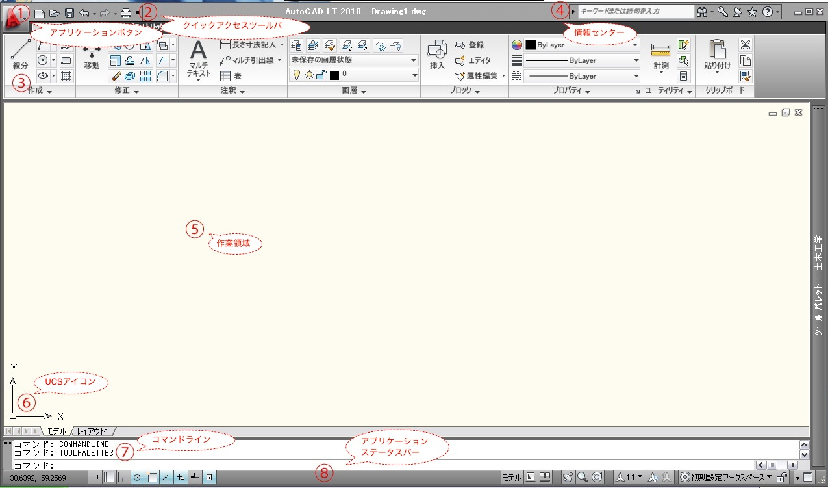Toggle Polar Tracking in status bar
828x488 pixels.
pyautogui.click(x=138, y=478)
